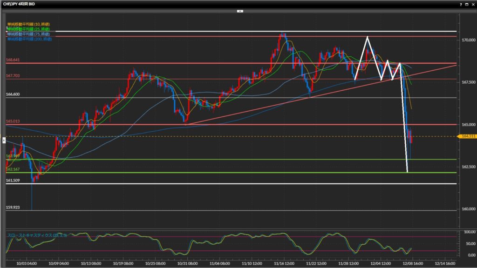Select the green SMA (25) indicator label
Screen dimensions: 477x268
28,29
